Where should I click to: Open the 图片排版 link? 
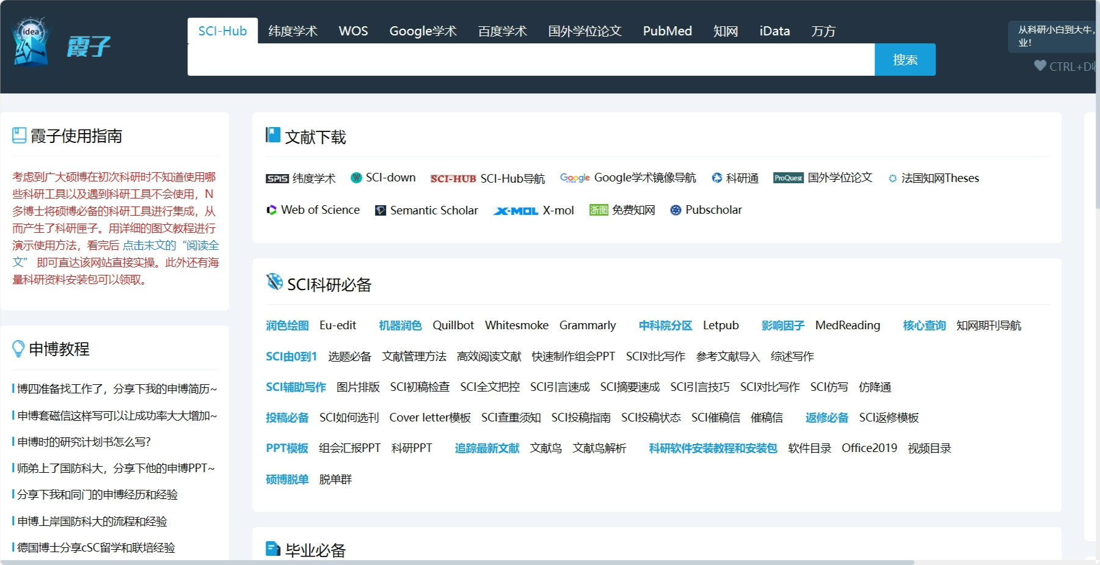click(358, 387)
